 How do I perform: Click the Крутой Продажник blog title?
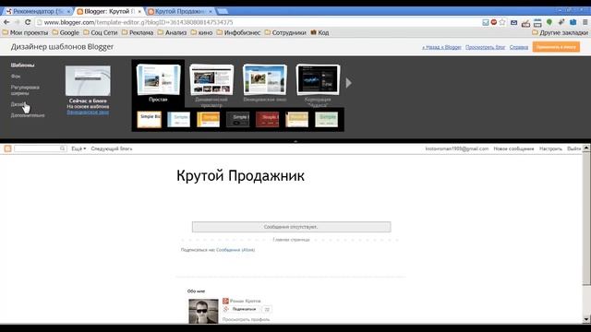pyautogui.click(x=240, y=176)
